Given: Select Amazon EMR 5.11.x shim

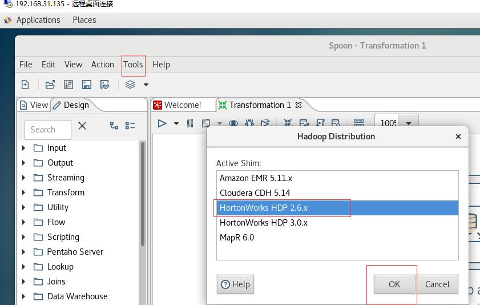Looking at the screenshot, I should [337, 178].
